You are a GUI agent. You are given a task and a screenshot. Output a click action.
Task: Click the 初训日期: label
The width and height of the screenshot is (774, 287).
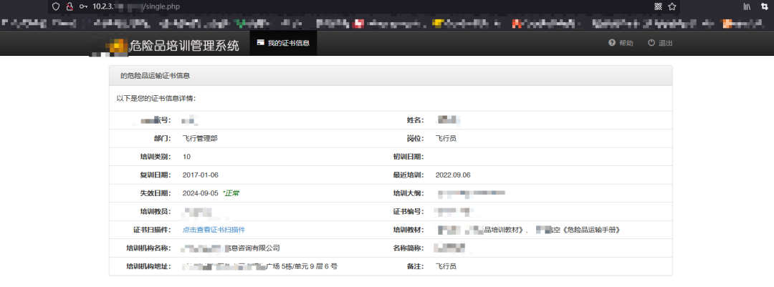(x=408, y=157)
